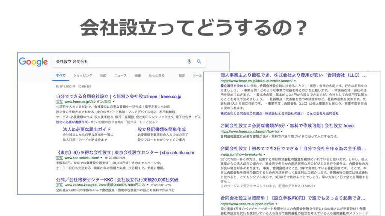
Task: Click the 公式／会社格安センターKKC ad title
Action: pos(117,179)
